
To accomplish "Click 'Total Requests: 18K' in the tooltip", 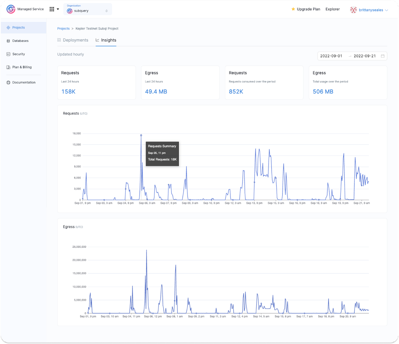I will point(162,160).
